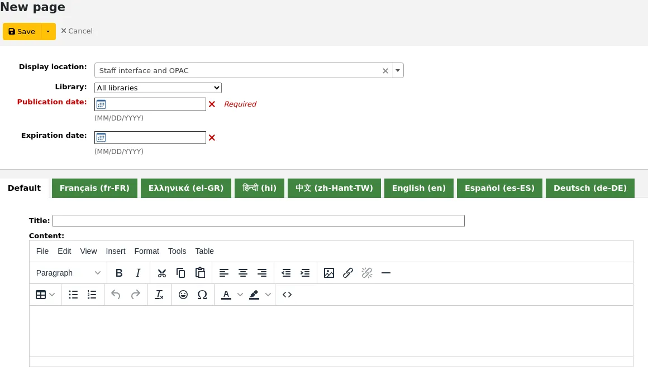648x390 pixels.
Task: Create a numbered list
Action: click(92, 295)
